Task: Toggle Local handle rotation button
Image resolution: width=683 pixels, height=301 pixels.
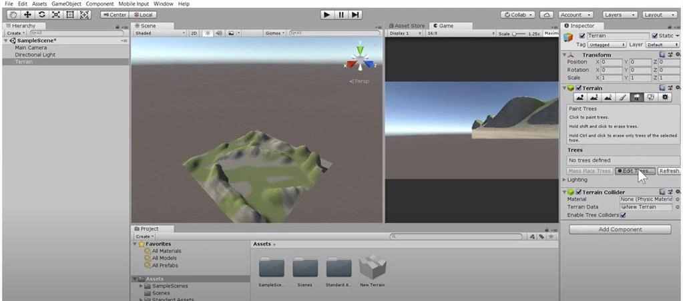Action: 143,15
